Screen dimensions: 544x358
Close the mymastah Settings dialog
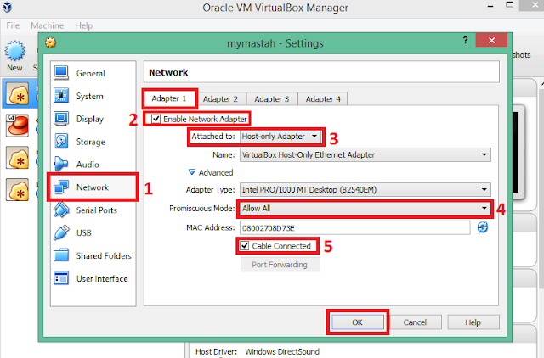pyautogui.click(x=491, y=40)
